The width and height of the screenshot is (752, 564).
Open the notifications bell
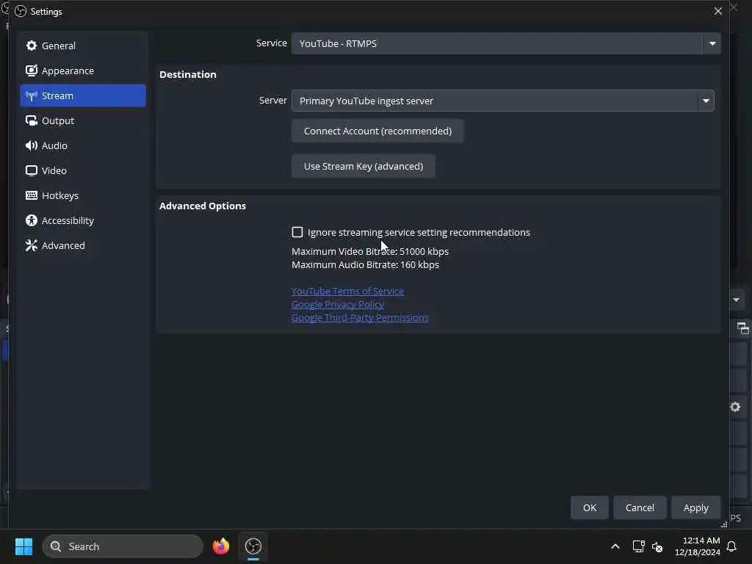tap(732, 546)
